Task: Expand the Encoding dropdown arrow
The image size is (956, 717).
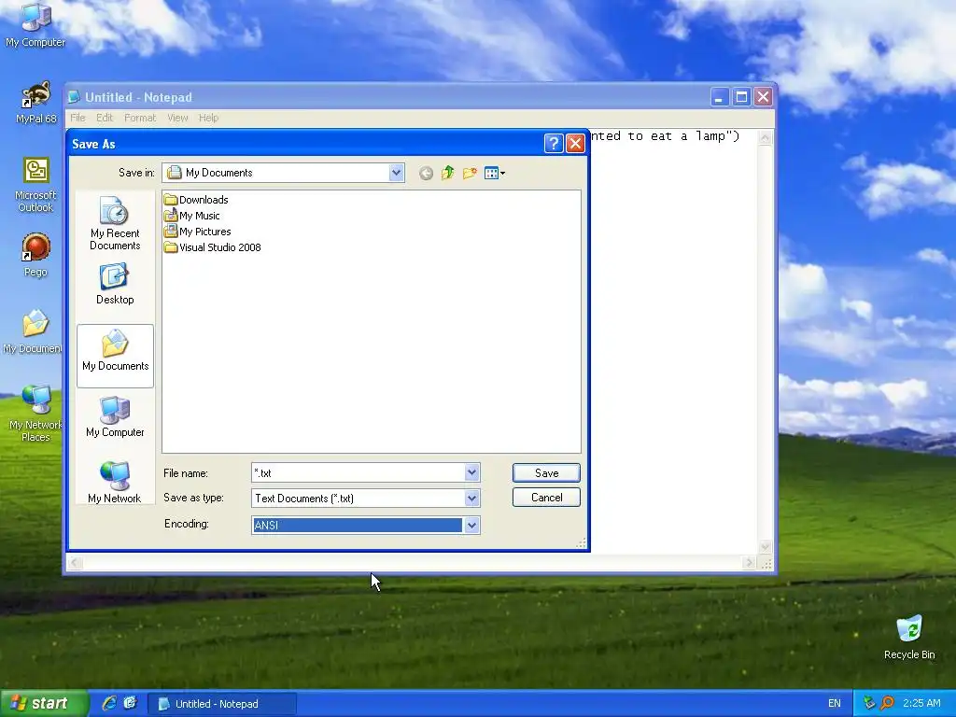Action: 471,525
